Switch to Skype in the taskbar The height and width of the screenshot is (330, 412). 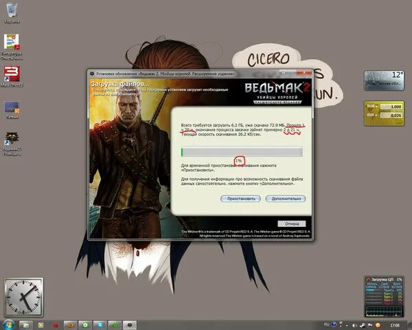click(100, 325)
